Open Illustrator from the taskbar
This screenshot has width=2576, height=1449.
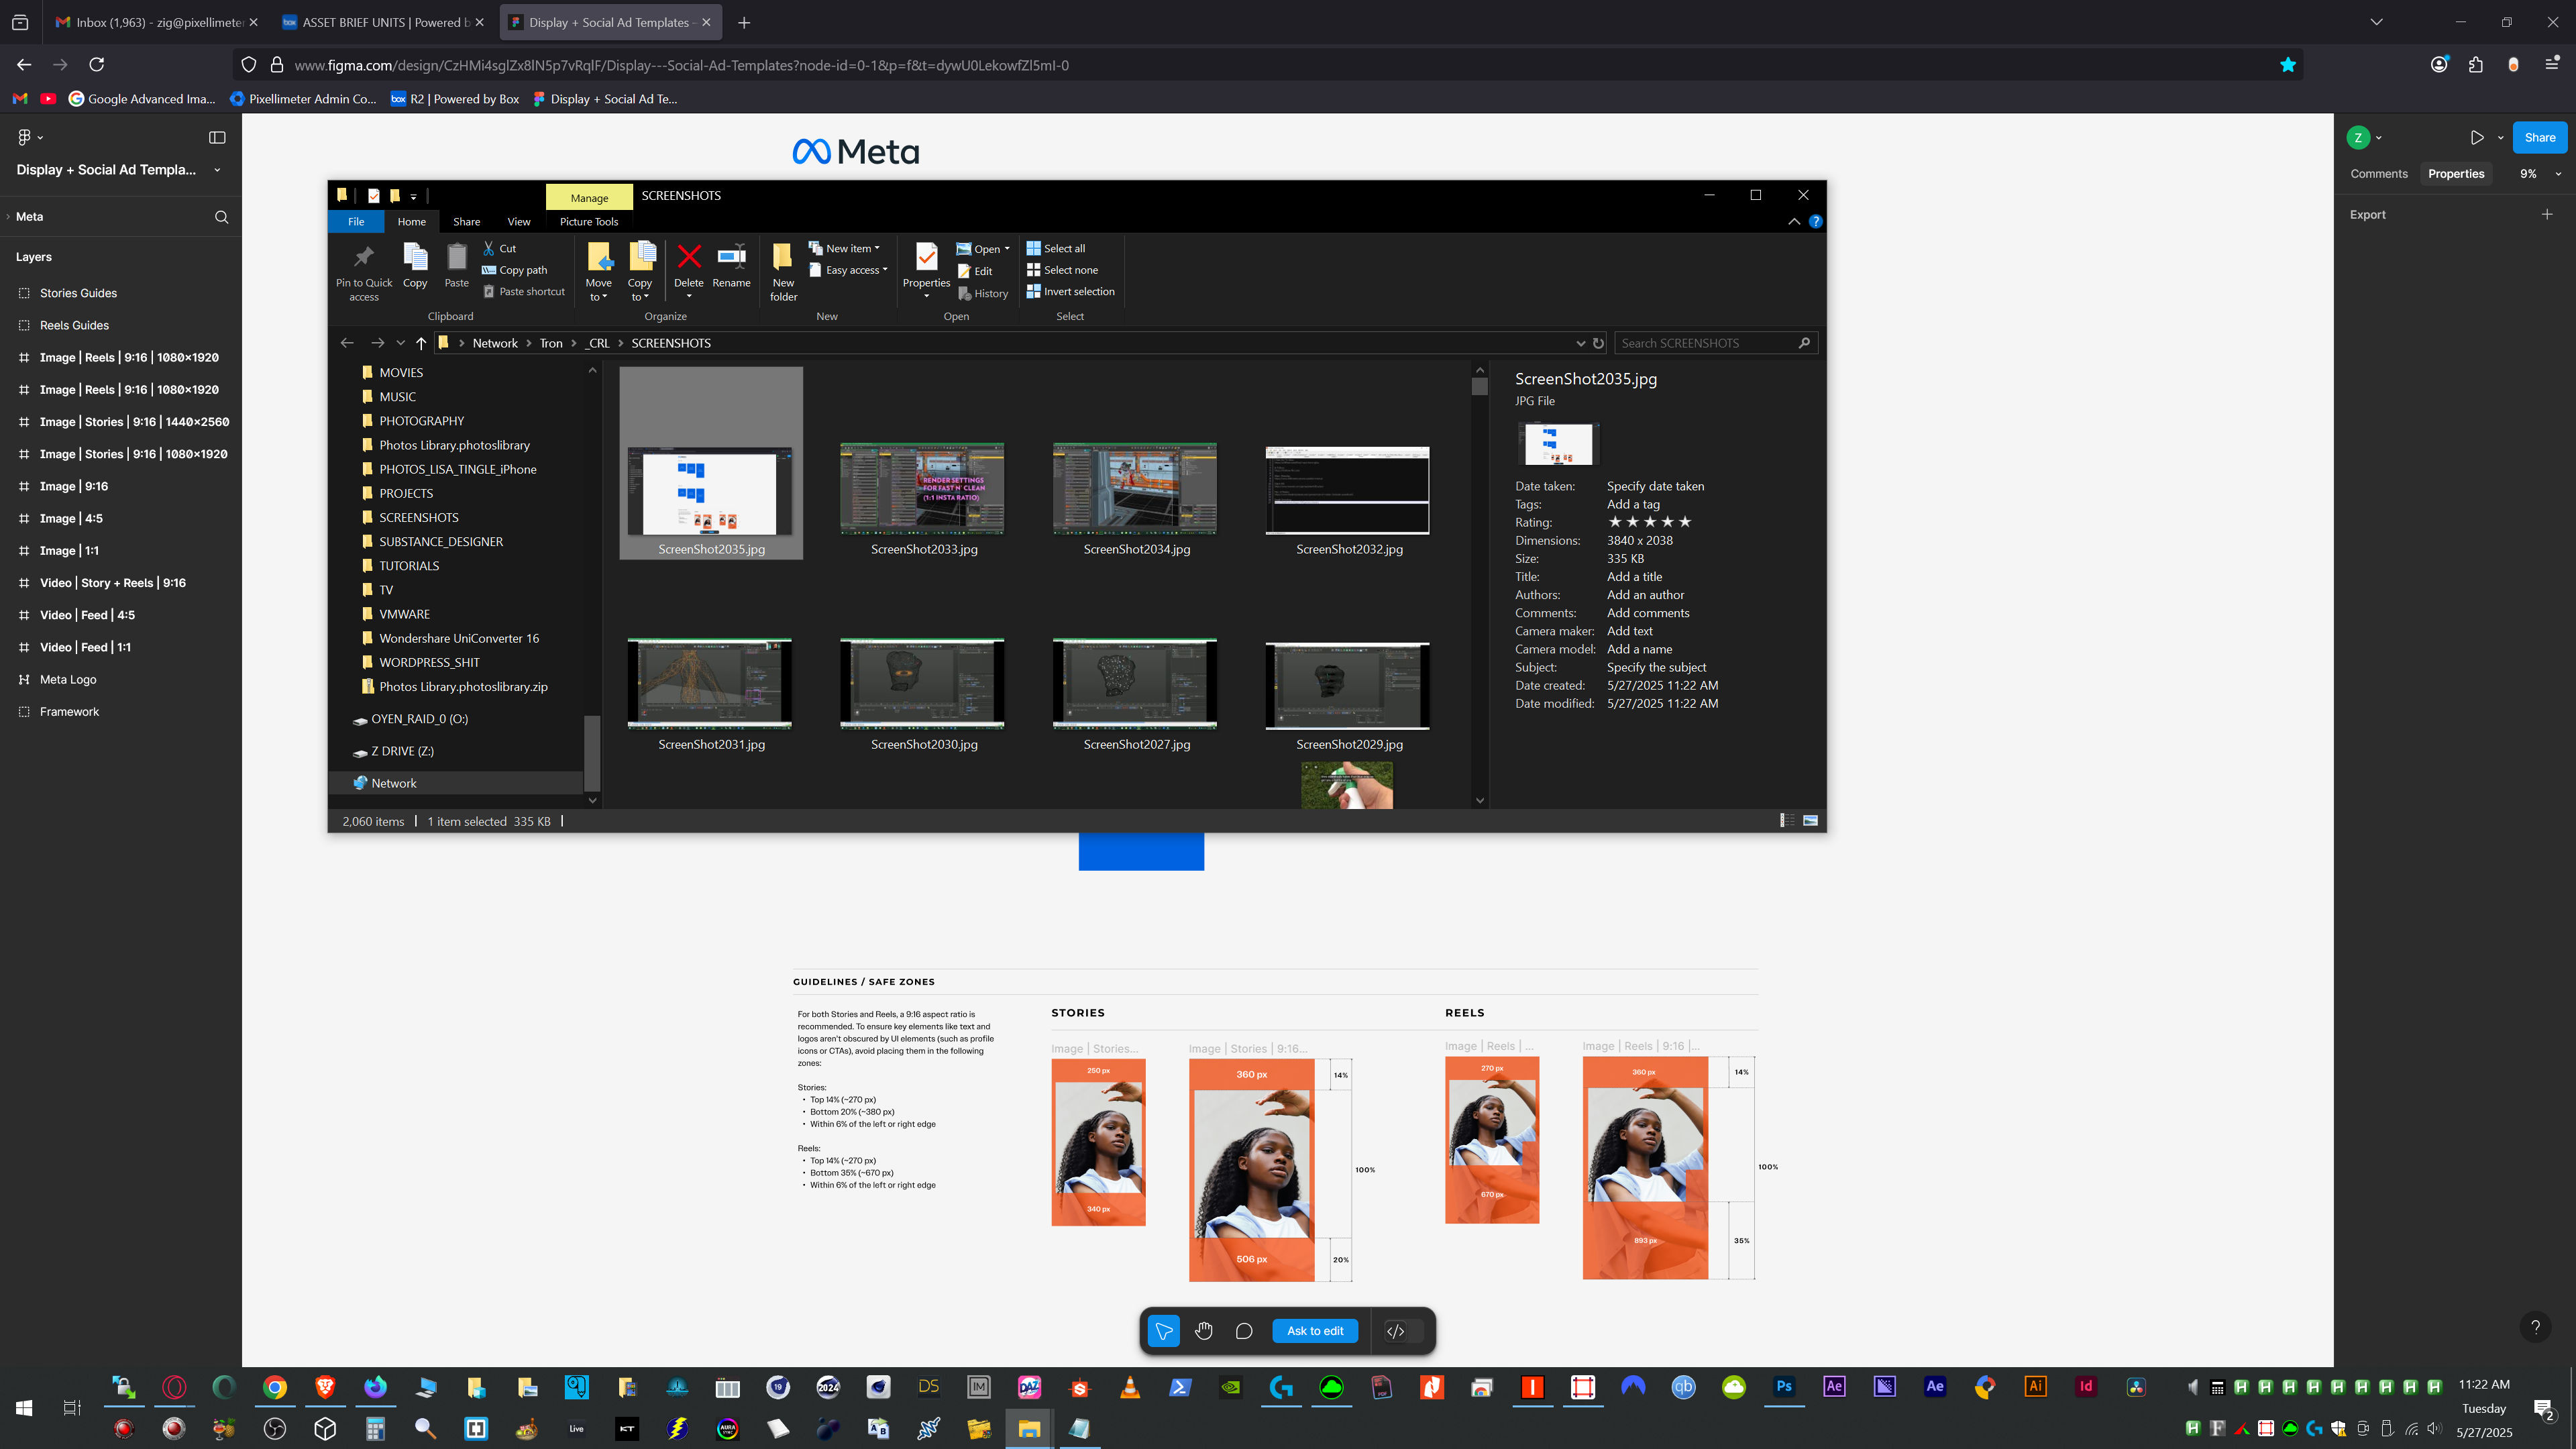point(2035,1387)
